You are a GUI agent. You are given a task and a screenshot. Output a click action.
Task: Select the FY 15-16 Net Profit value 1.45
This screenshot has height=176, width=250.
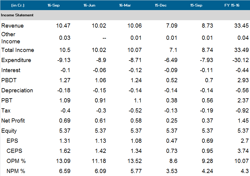(242, 121)
